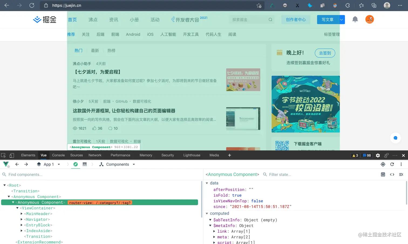The width and height of the screenshot is (408, 244).
Task: Click the search magnifier in Juejin search box
Action: pyautogui.click(x=270, y=20)
